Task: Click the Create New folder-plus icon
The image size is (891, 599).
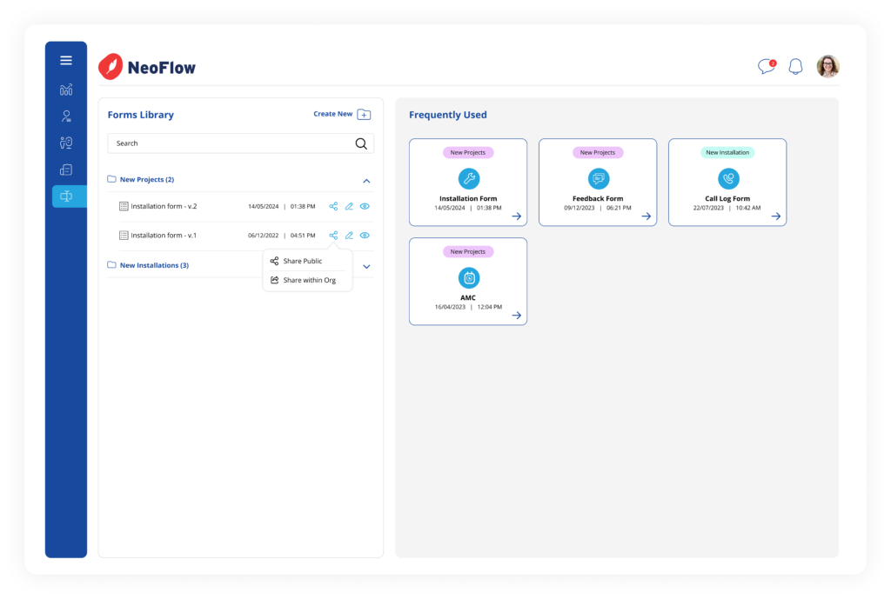Action: pos(365,115)
